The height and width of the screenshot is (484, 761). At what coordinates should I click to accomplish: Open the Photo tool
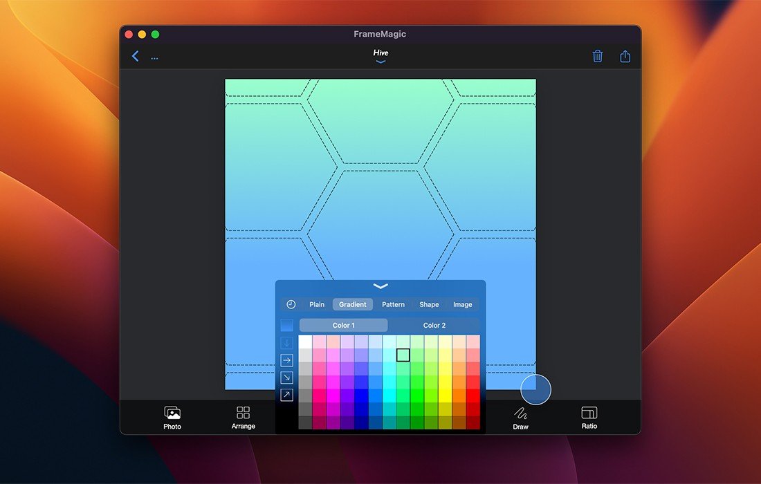pos(172,418)
